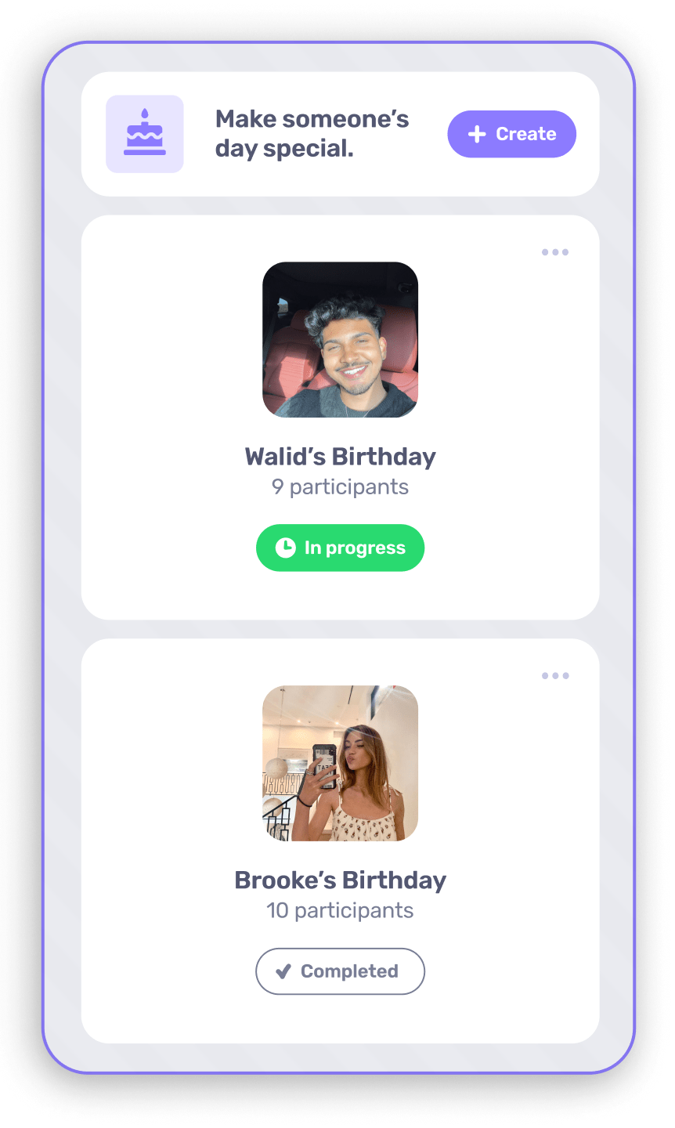Select Brooke's Birthday card background
Screen dimensions: 675x1128
[x=340, y=841]
